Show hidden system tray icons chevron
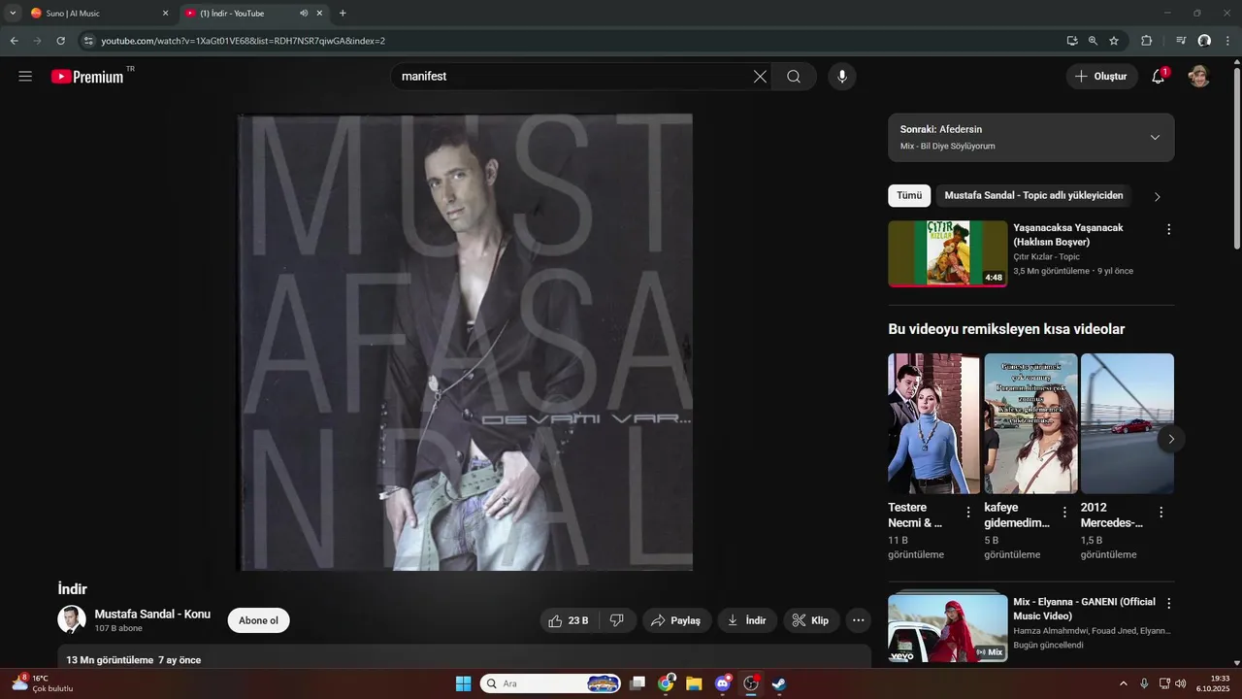Screen dimensions: 1242x699 coord(1124,683)
